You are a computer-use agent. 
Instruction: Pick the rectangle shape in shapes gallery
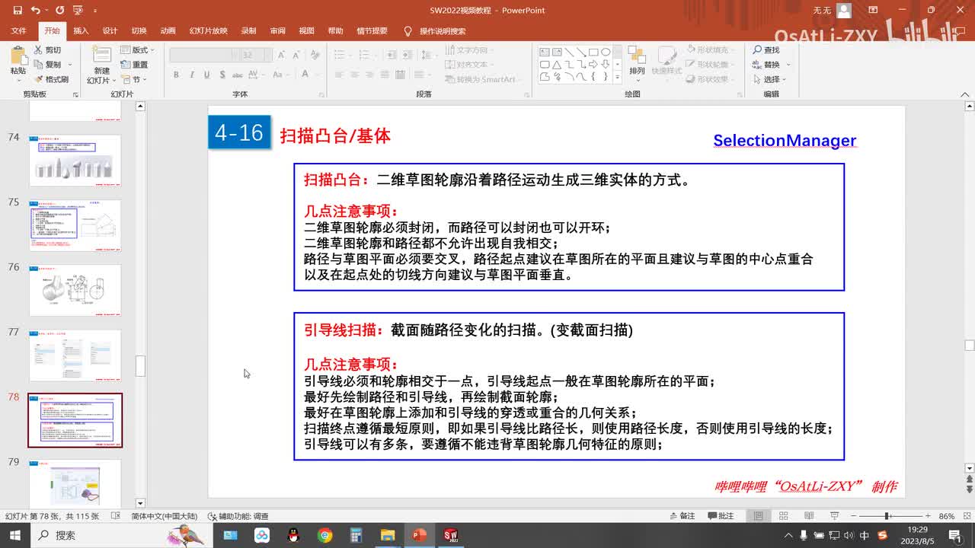[594, 53]
